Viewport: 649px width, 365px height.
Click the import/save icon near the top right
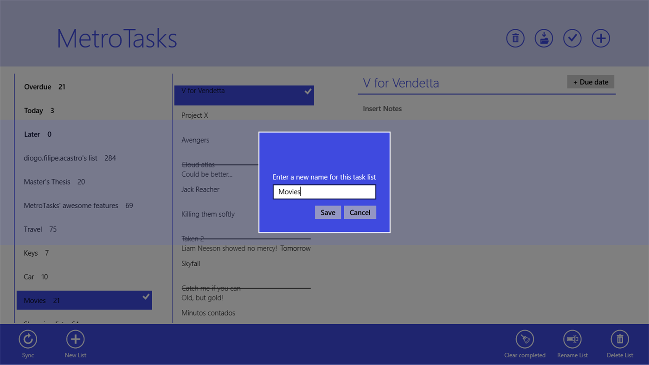pyautogui.click(x=543, y=38)
